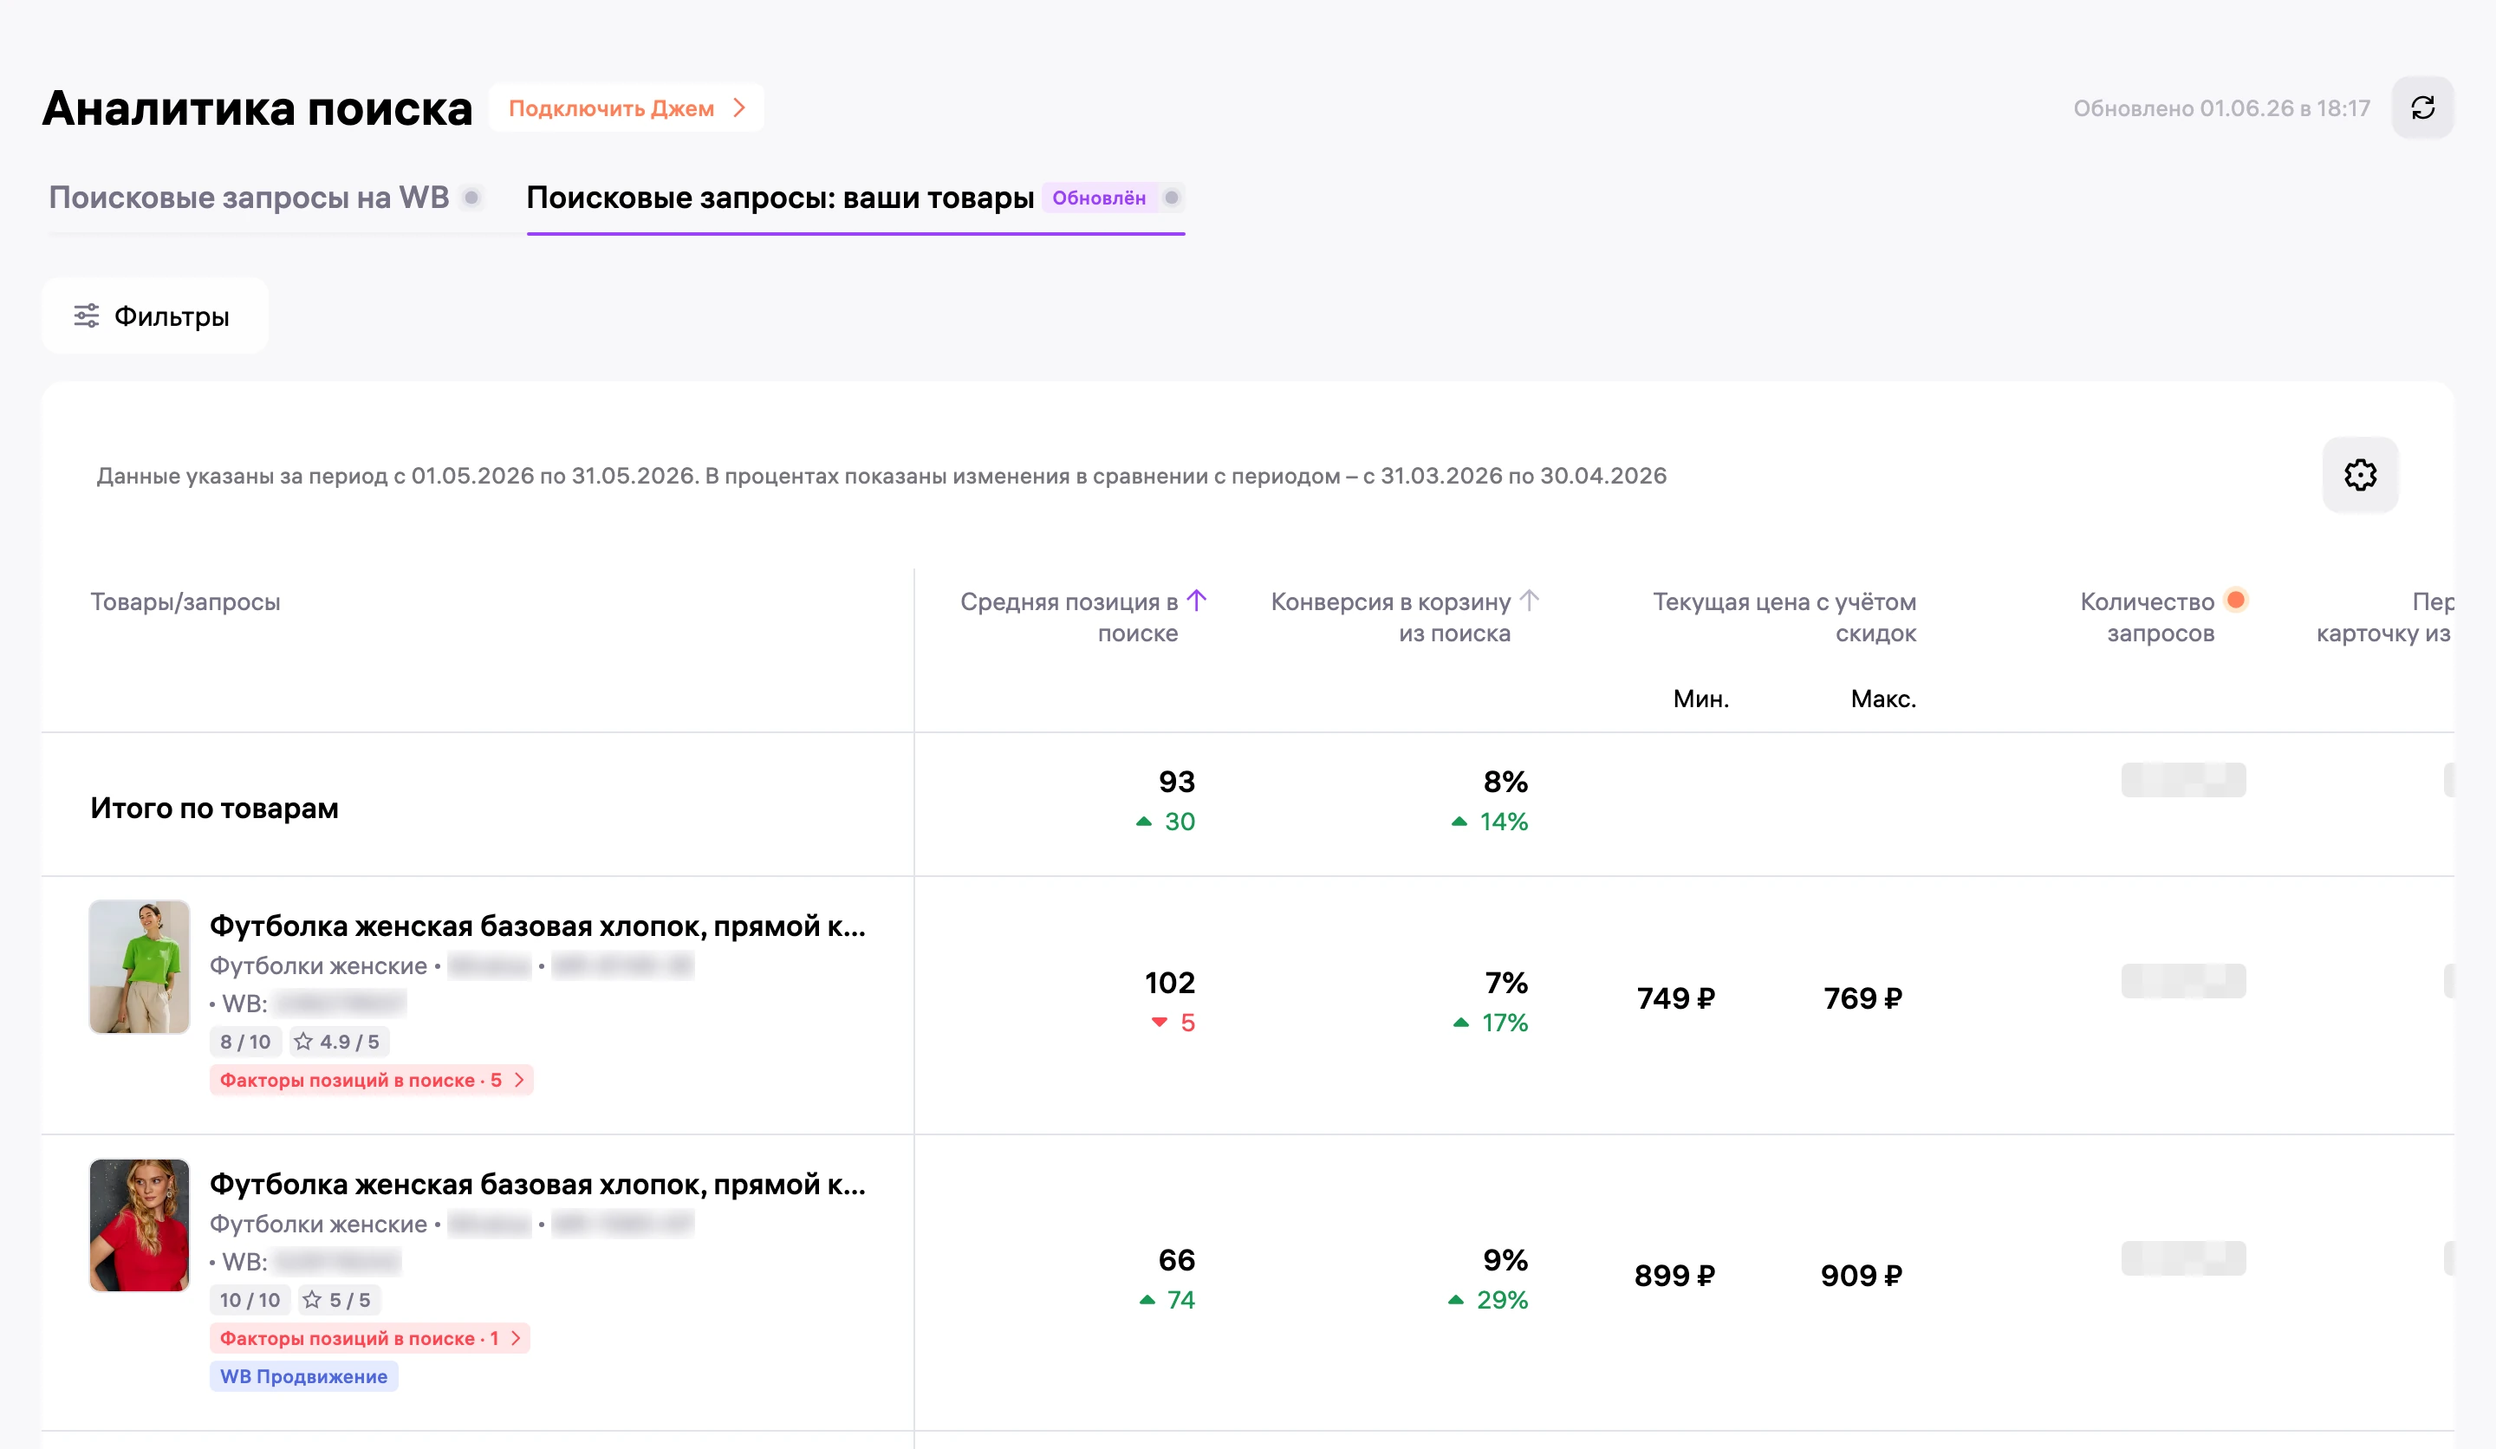Sort by cart conversion arrow
Screen dimensions: 2496x1449
tap(1528, 601)
